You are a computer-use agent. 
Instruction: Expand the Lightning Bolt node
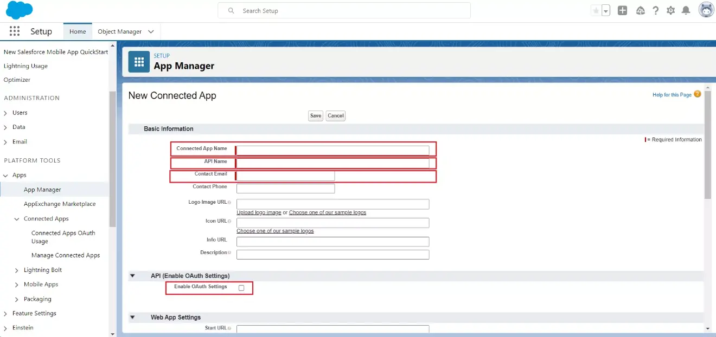pyautogui.click(x=17, y=270)
